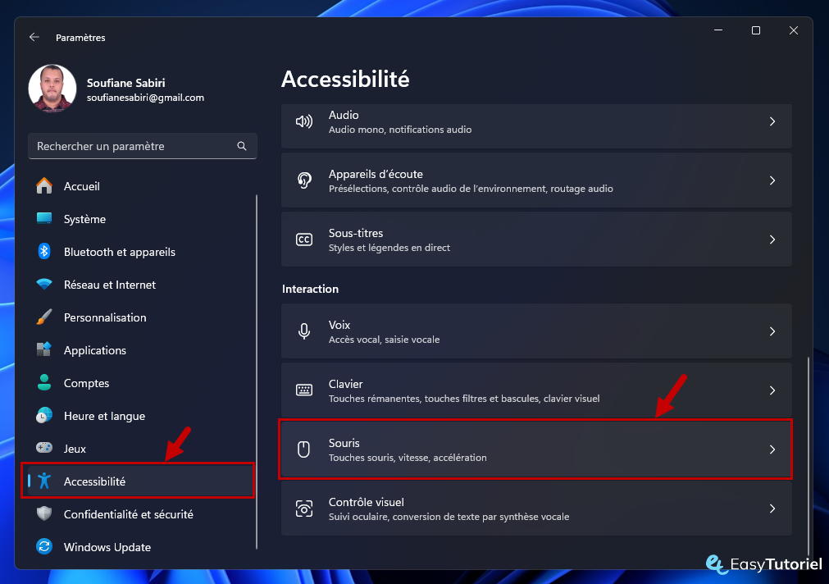Expand the Voix row chevron
Viewport: 829px width, 584px height.
pyautogui.click(x=772, y=331)
